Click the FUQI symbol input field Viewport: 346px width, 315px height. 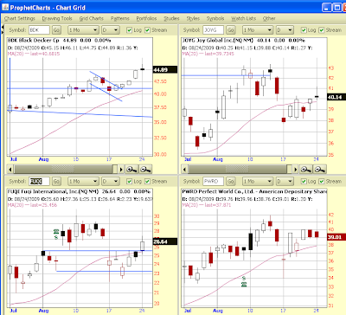click(x=40, y=181)
